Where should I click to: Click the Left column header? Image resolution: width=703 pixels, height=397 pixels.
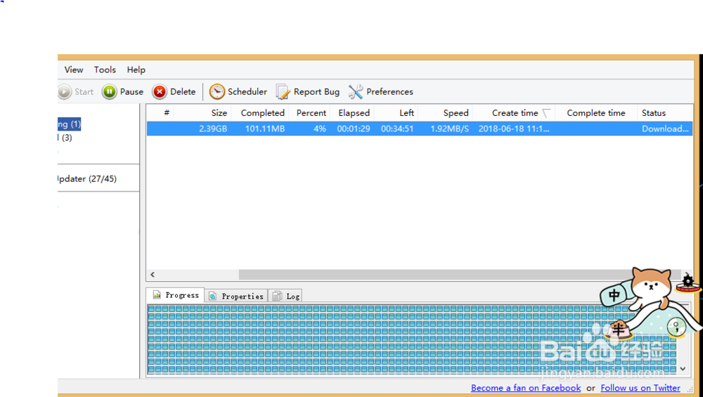pyautogui.click(x=396, y=113)
